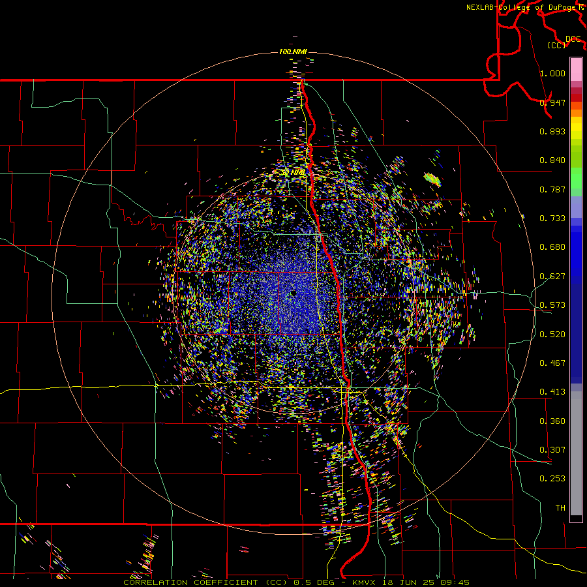The height and width of the screenshot is (587, 587).
Task: Select the 0.787 legend value
Action: pos(552,189)
